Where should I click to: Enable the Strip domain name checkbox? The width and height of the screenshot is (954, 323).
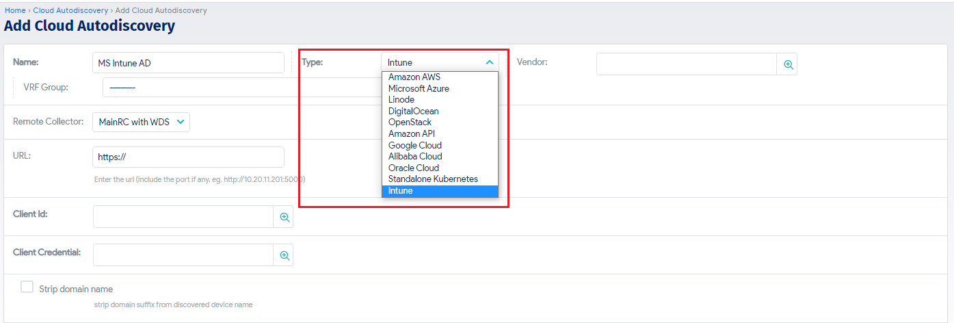27,287
